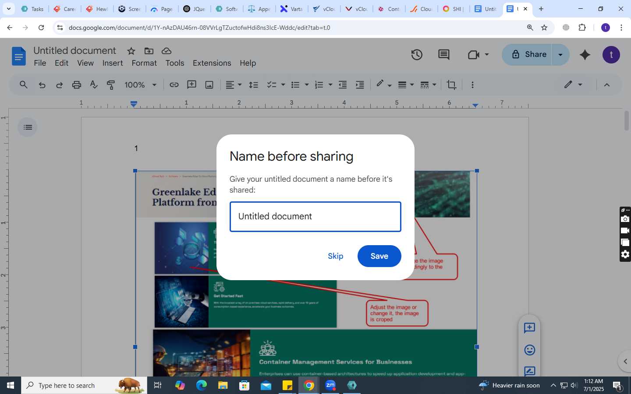Click Skip in the naming dialog

[x=335, y=256]
